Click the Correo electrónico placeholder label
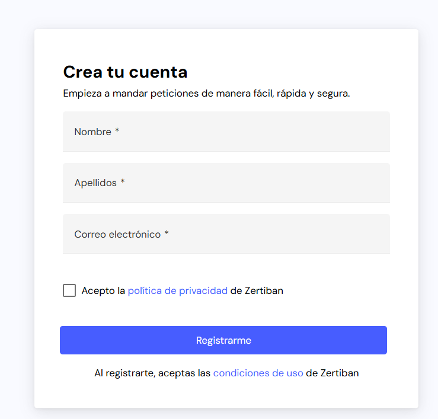 tap(117, 234)
